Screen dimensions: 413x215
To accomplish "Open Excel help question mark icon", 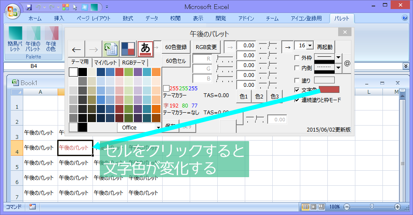I will coord(405,18).
